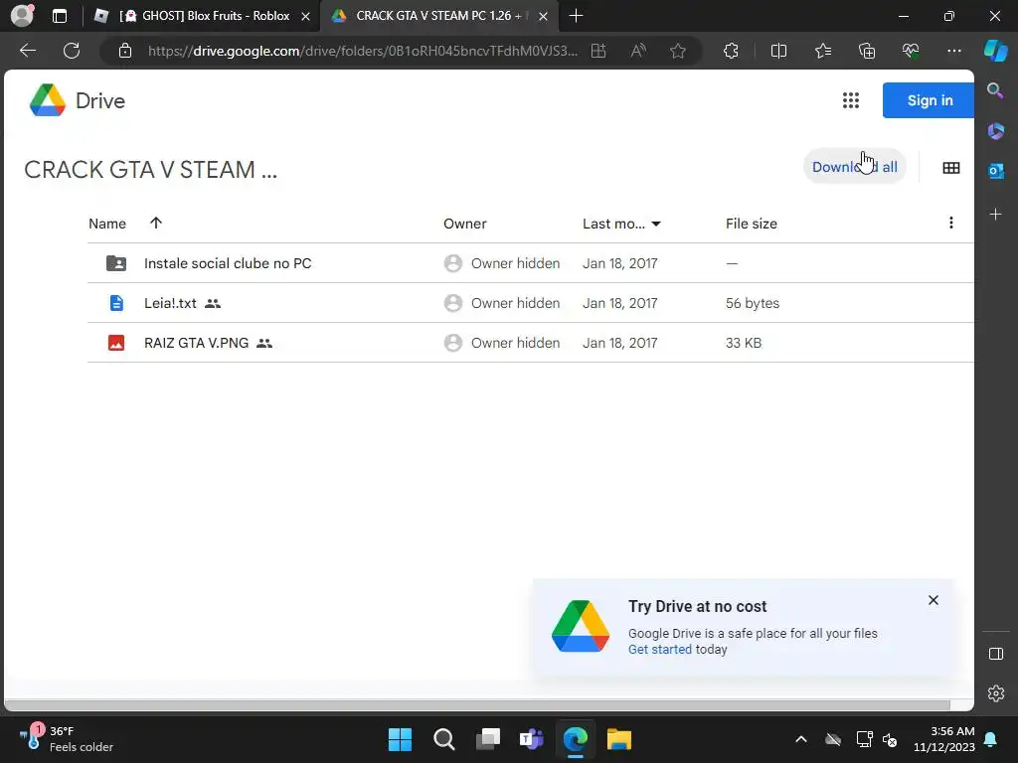Image resolution: width=1018 pixels, height=763 pixels.
Task: Open the weather widget 36°F
Action: (67, 739)
